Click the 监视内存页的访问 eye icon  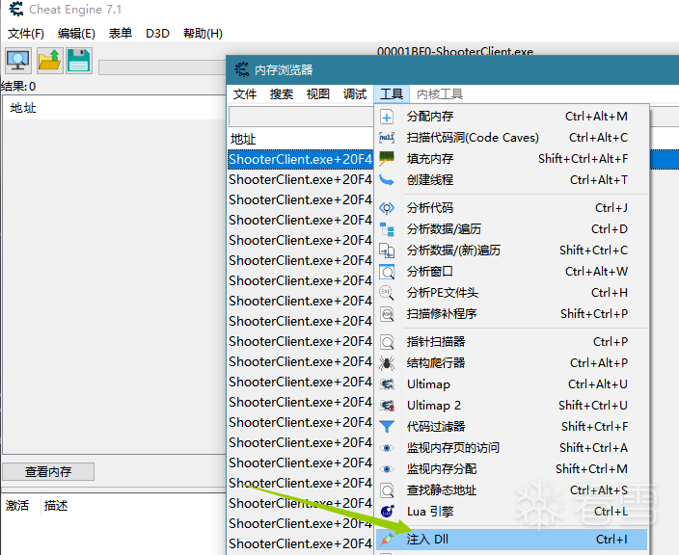(387, 448)
